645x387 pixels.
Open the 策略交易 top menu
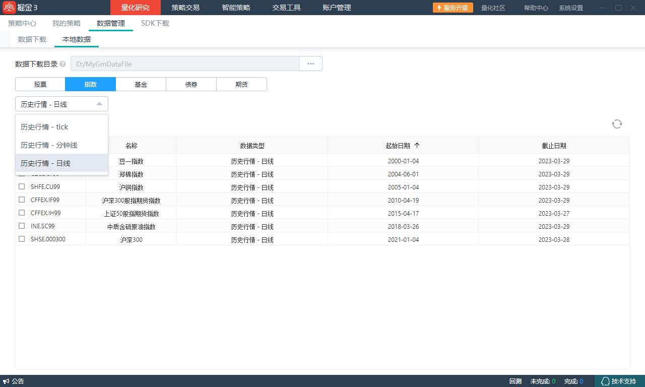coord(185,8)
